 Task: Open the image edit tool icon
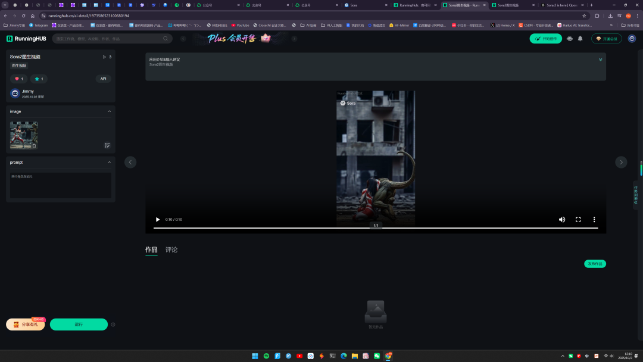pyautogui.click(x=107, y=145)
